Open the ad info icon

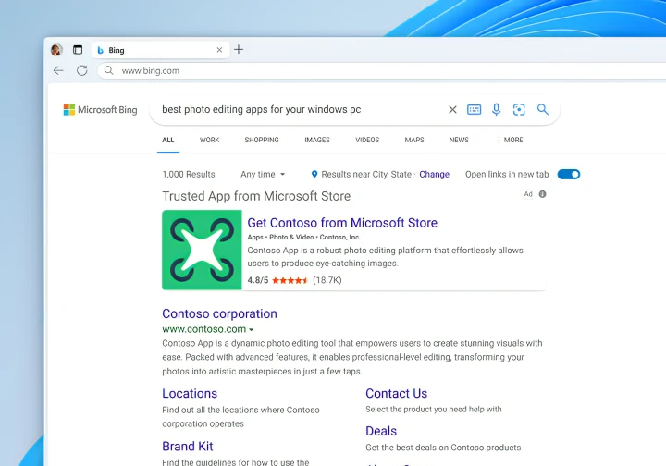pyautogui.click(x=542, y=194)
